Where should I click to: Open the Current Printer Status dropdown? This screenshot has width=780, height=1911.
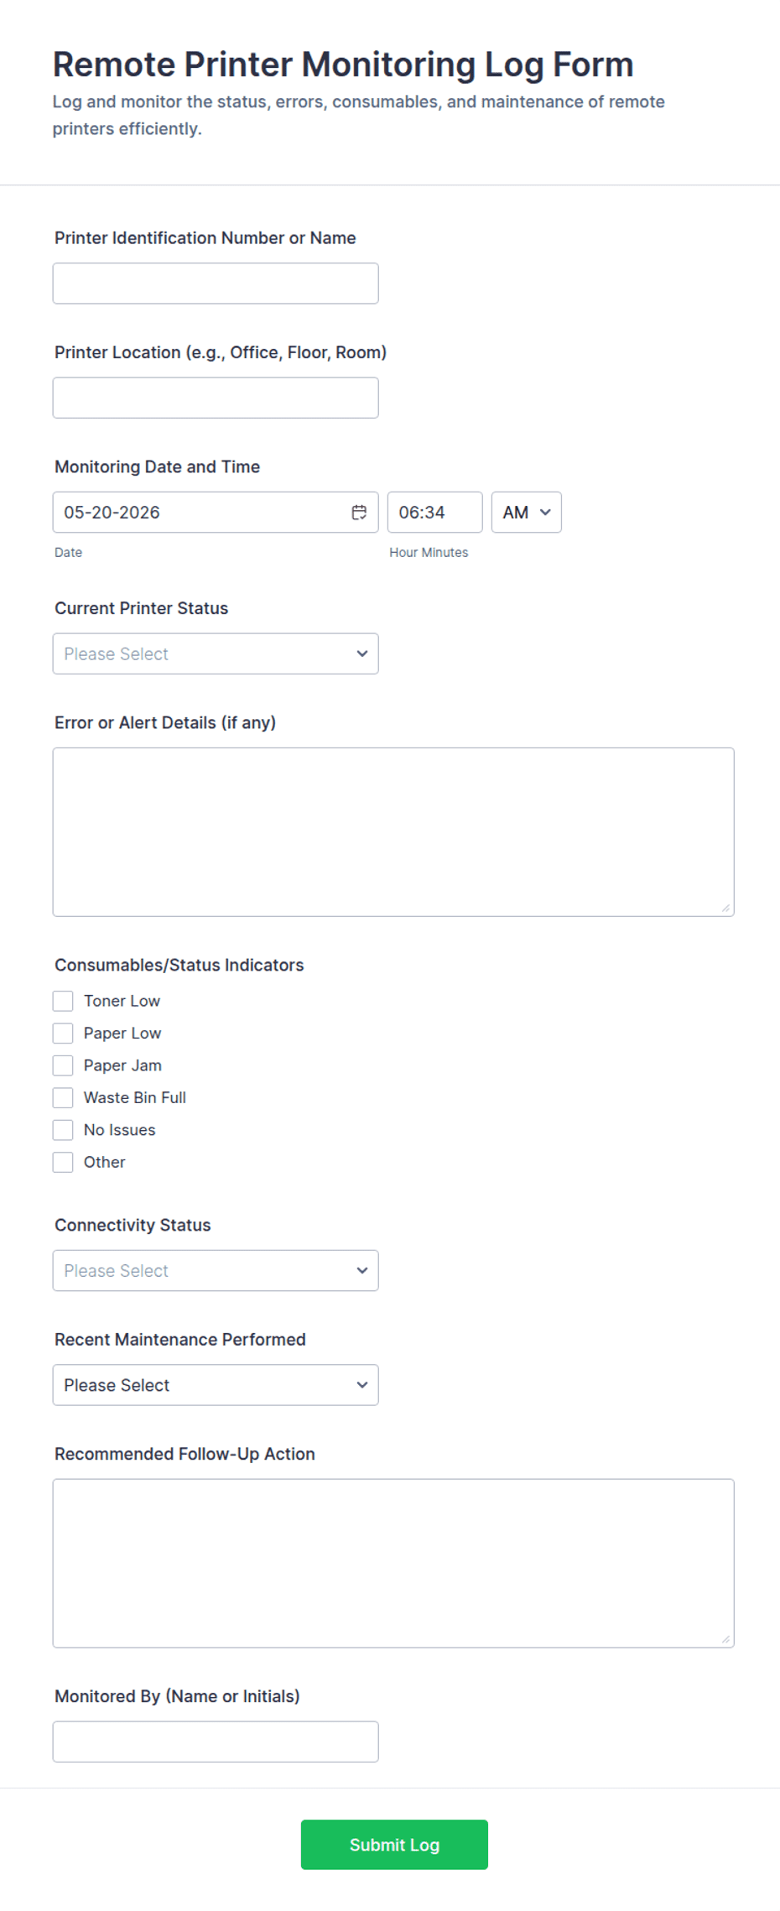216,653
